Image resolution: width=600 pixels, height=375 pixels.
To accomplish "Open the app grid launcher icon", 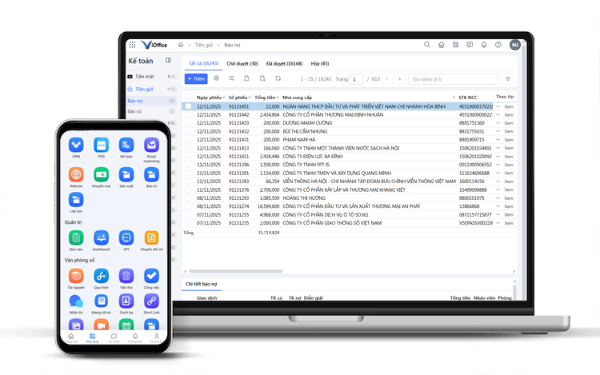I will point(132,45).
